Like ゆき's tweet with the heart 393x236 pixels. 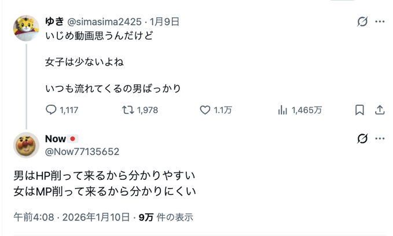204,110
